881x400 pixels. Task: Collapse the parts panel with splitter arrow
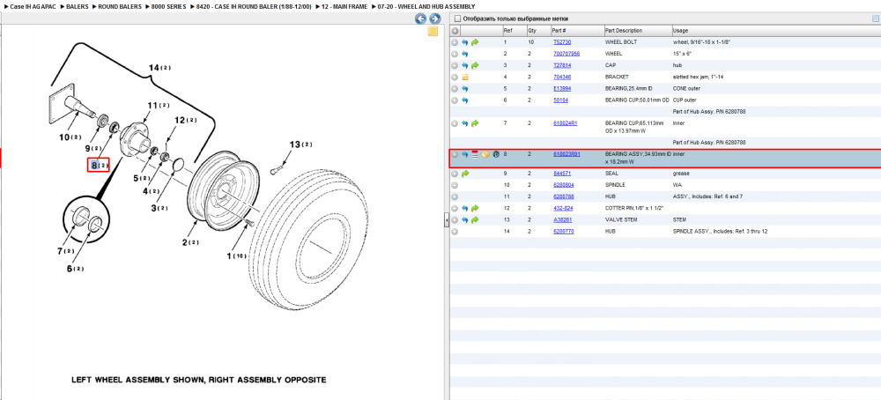(447, 221)
